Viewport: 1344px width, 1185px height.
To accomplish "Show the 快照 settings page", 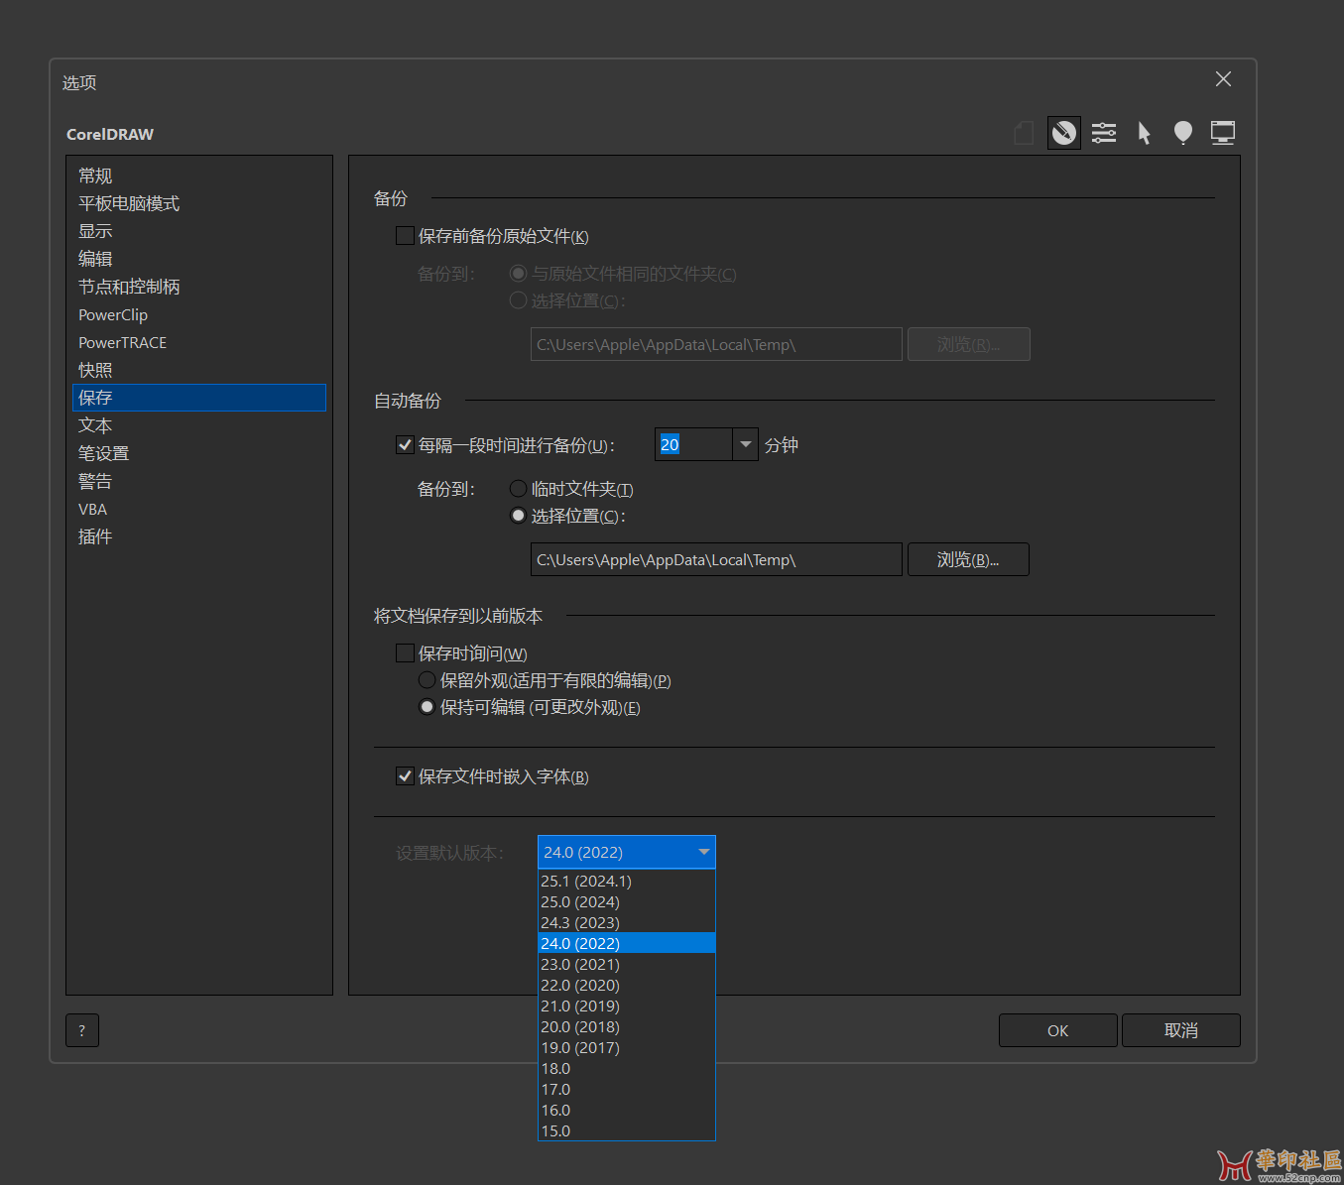I will click(199, 370).
